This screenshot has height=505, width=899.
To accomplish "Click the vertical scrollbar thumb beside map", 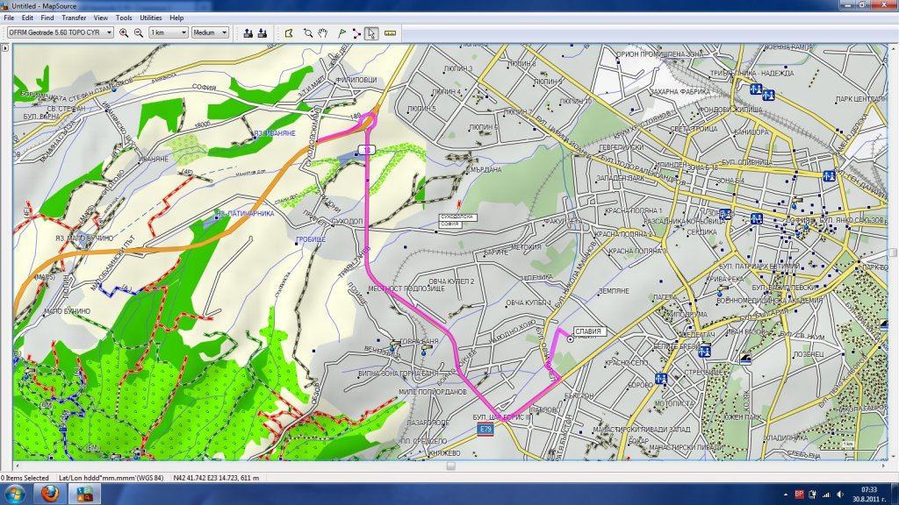I will (x=893, y=252).
